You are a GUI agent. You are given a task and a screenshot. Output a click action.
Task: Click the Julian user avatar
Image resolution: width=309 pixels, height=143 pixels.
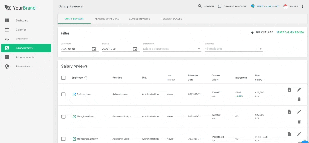point(285,6)
